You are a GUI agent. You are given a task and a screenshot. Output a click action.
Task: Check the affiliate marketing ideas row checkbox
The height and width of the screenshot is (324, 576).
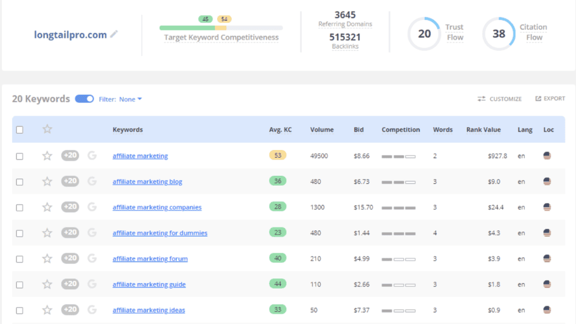click(x=19, y=310)
